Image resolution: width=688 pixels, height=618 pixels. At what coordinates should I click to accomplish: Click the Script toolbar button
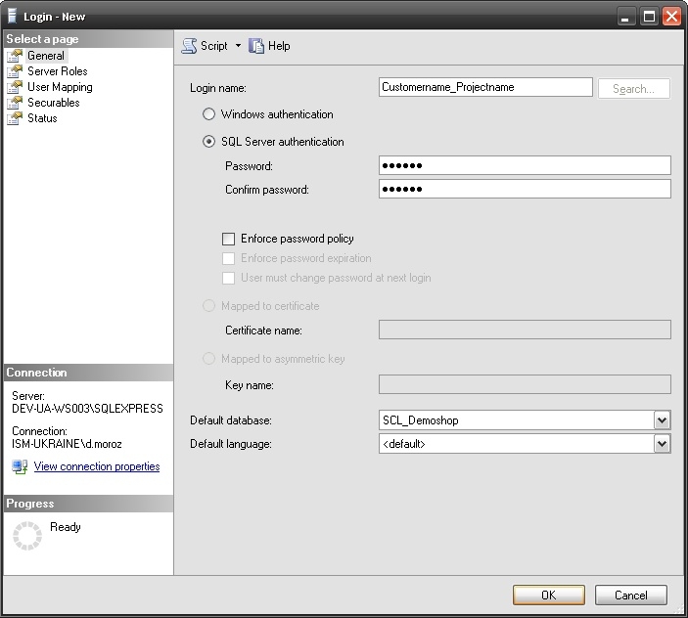click(x=206, y=46)
